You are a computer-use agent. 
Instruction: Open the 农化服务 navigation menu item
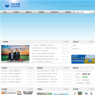pyautogui.click(x=41, y=12)
